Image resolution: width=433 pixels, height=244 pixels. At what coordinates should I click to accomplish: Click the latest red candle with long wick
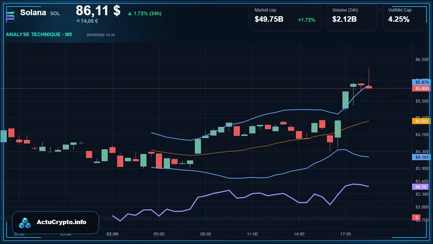369,87
